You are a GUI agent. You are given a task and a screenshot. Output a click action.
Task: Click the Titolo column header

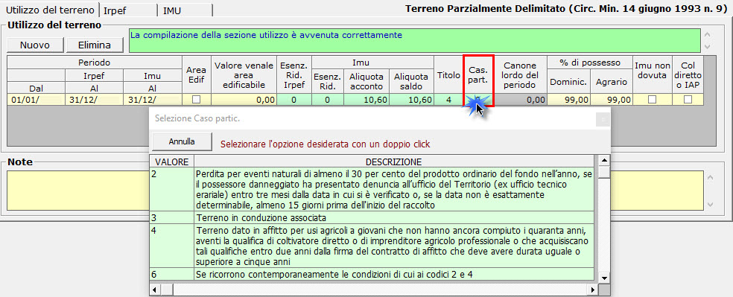448,74
